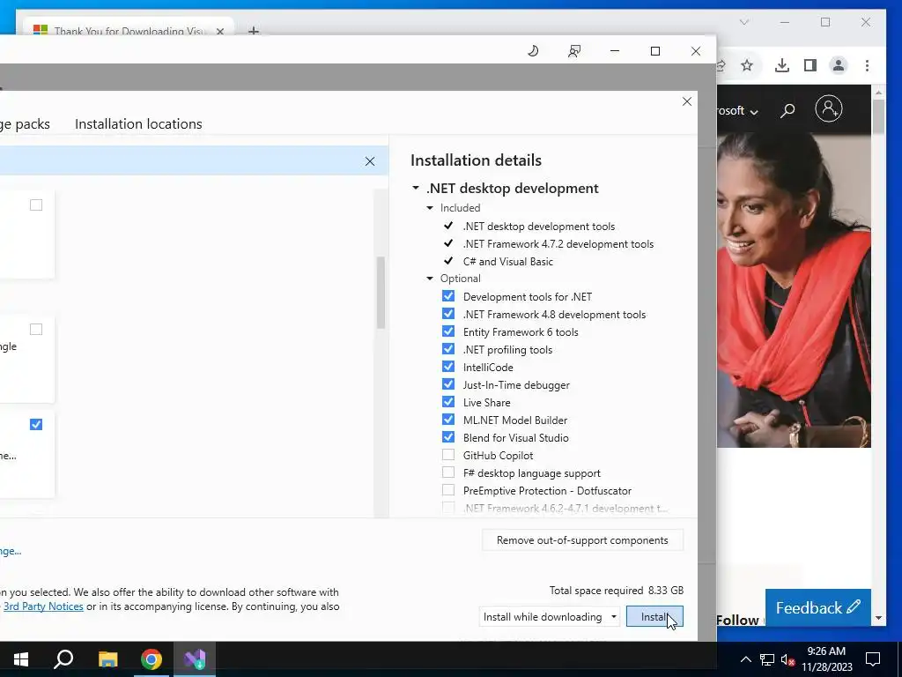Click the workloads list scrollbar thumb

click(381, 293)
